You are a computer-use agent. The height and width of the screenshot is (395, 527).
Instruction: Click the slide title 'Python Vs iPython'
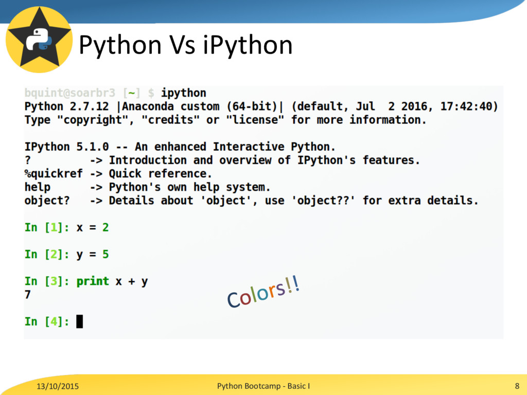pyautogui.click(x=185, y=45)
